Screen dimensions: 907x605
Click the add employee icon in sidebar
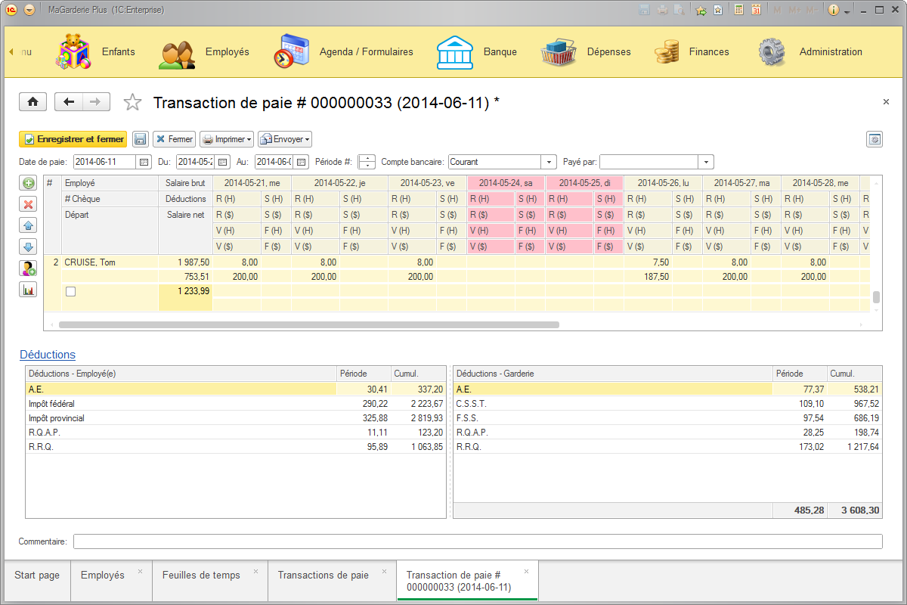(x=27, y=268)
